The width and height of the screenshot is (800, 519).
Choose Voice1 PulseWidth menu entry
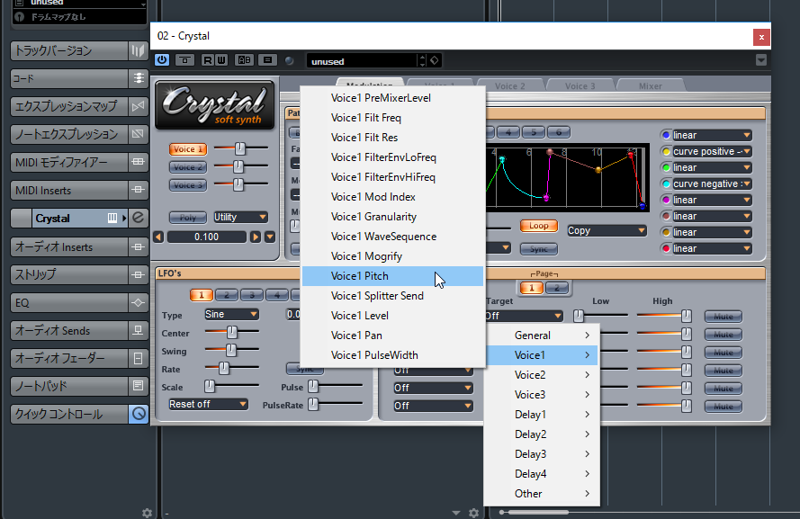point(393,355)
